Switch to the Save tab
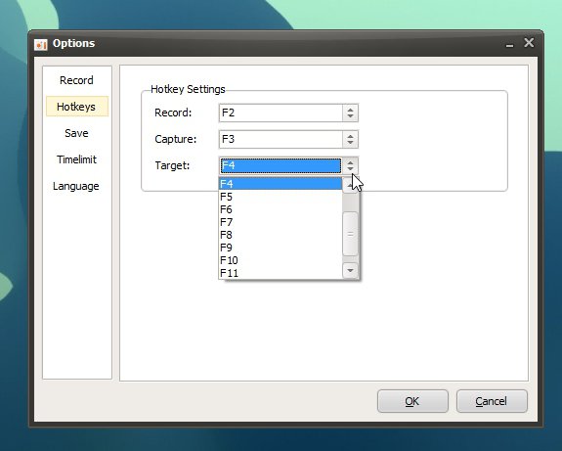Image resolution: width=562 pixels, height=451 pixels. click(x=76, y=133)
